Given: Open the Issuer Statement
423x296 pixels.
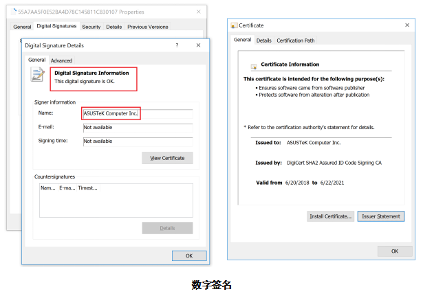Looking at the screenshot, I should tap(381, 216).
